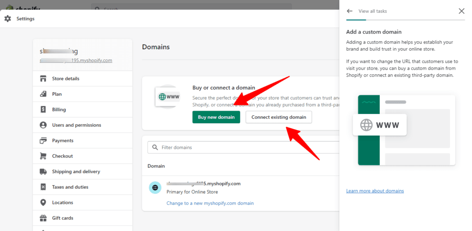Image resolution: width=472 pixels, height=231 pixels.
Task: Click the Users and permissions person icon
Action: click(43, 125)
